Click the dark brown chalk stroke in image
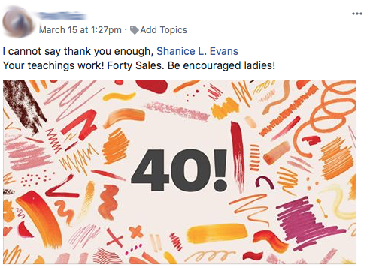Viewport: 370px width, 271px height. [24, 105]
